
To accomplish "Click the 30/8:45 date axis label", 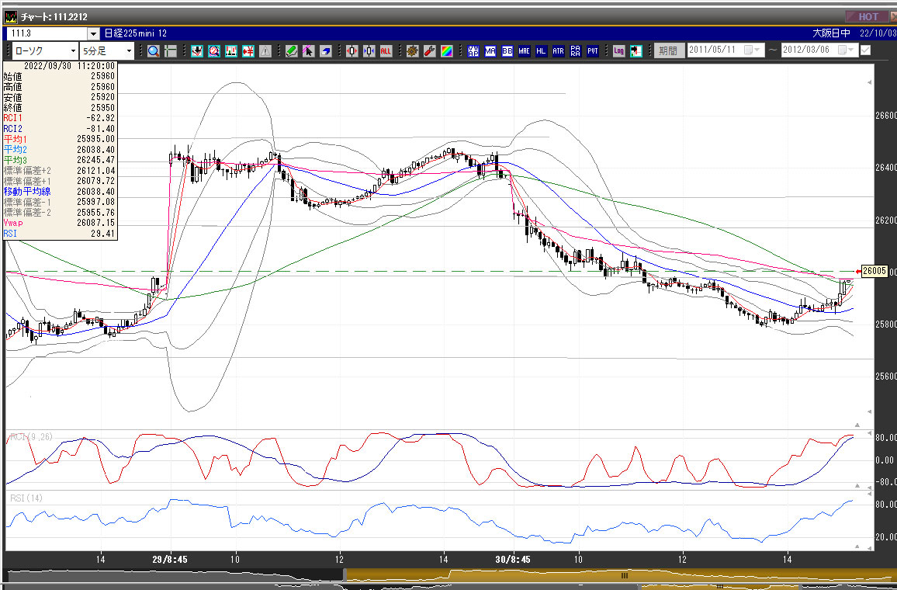I will coord(513,560).
